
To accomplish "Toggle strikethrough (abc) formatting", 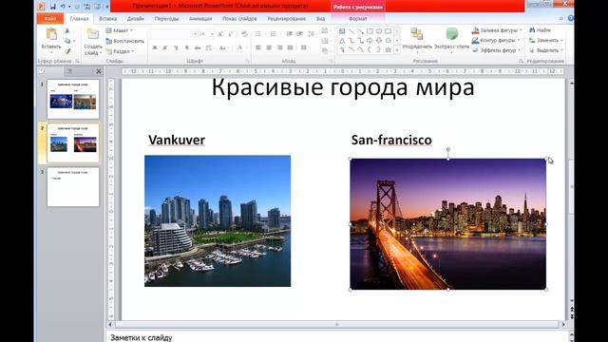I will (x=198, y=47).
